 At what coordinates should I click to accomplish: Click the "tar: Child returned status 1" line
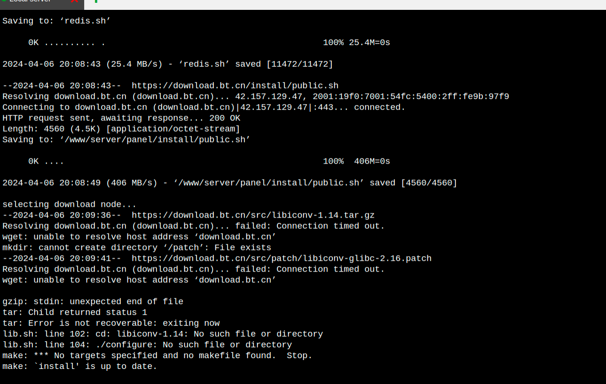[x=75, y=313]
